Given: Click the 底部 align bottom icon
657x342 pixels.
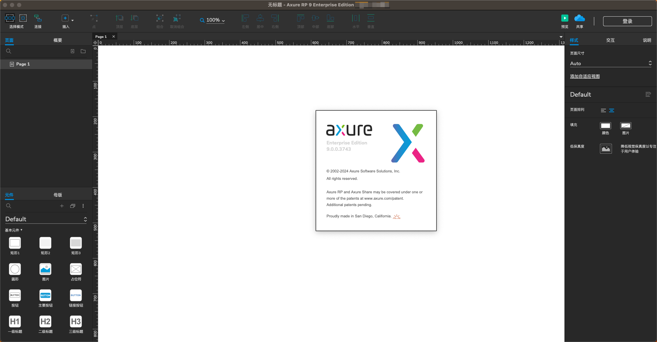Looking at the screenshot, I should pyautogui.click(x=330, y=18).
